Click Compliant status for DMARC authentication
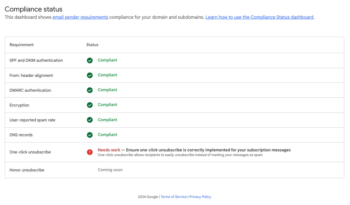Screen dimensions: 350x205 (108, 90)
